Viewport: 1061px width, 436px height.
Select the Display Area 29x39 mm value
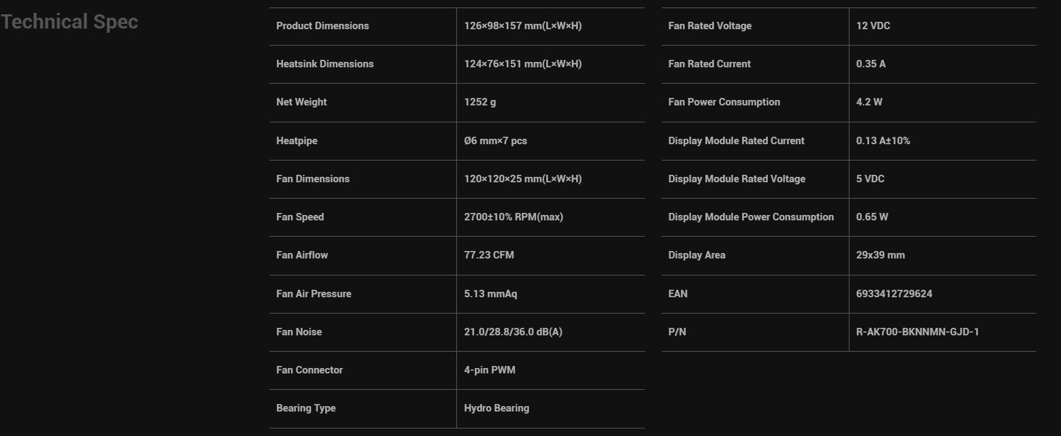(881, 255)
